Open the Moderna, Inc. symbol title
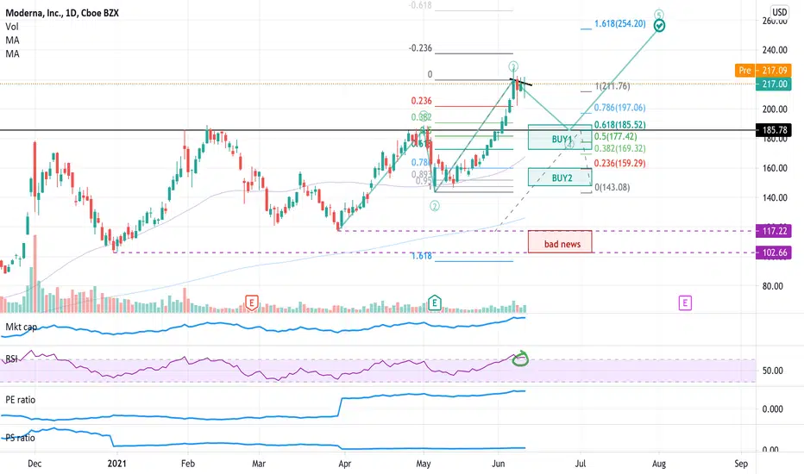804x474 pixels. pos(62,13)
